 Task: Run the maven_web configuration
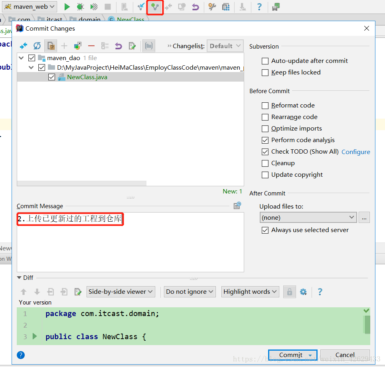(67, 7)
